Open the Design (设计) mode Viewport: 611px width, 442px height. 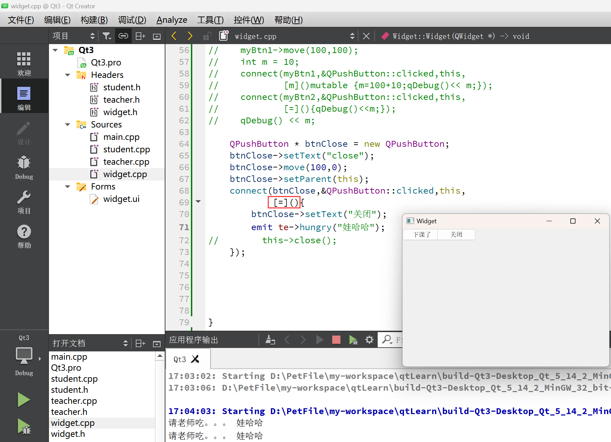24,132
